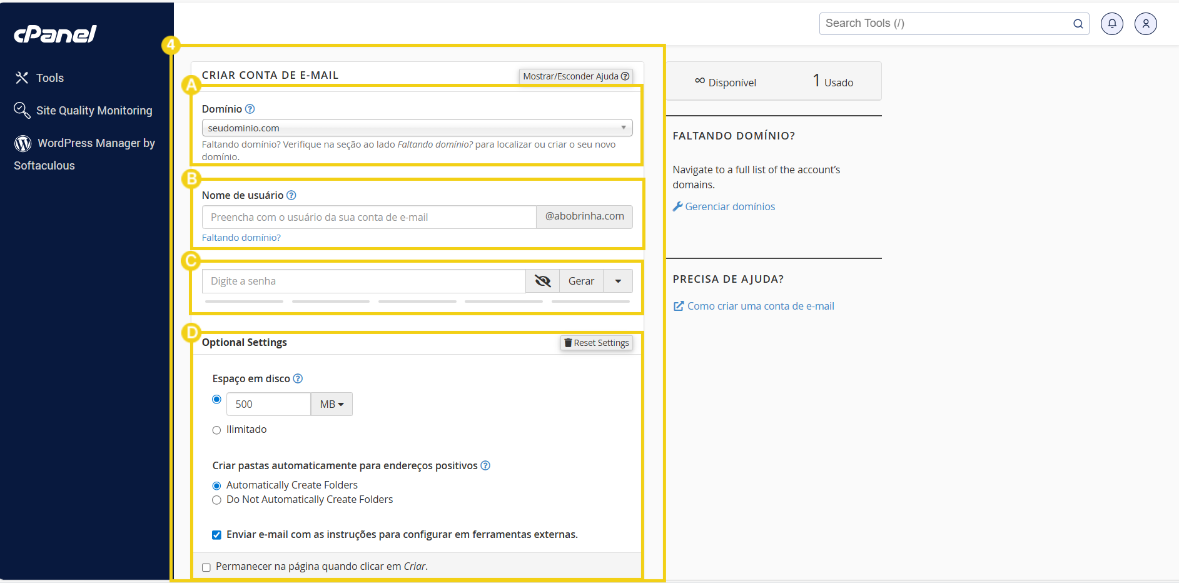The image size is (1179, 583).
Task: Click help icon next to Domínio
Action: coord(250,109)
